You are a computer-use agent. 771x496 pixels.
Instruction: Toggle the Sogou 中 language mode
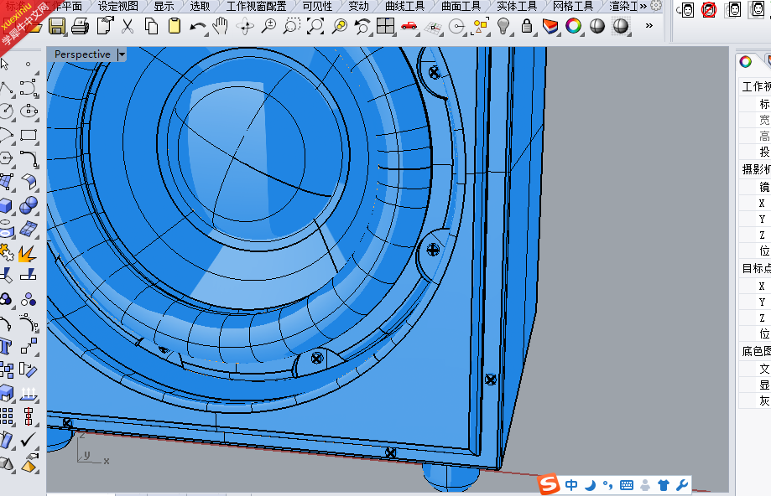point(571,485)
